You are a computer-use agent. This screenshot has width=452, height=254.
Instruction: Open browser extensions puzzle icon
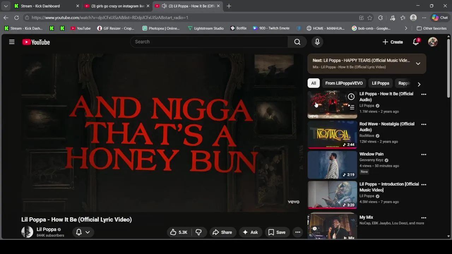(x=380, y=18)
